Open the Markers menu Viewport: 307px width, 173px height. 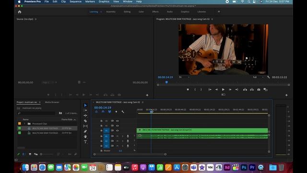pyautogui.click(x=90, y=1)
